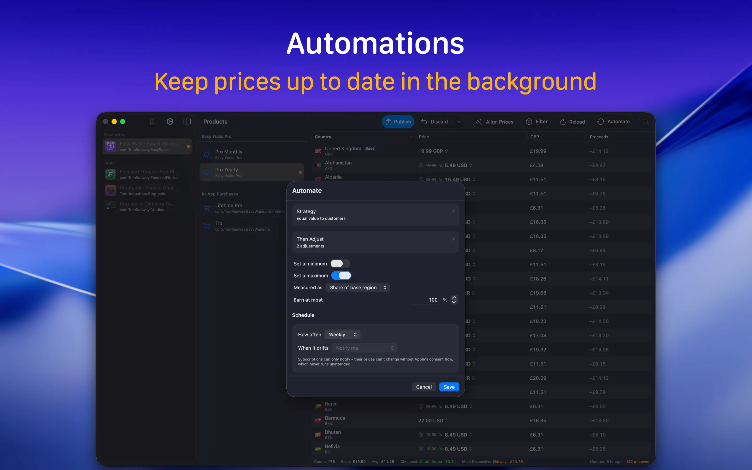
Task: Disable the Set a maximum switch
Action: click(341, 275)
